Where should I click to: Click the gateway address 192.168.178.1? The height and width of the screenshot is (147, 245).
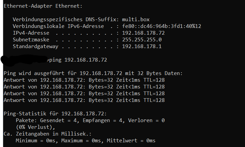point(142,46)
